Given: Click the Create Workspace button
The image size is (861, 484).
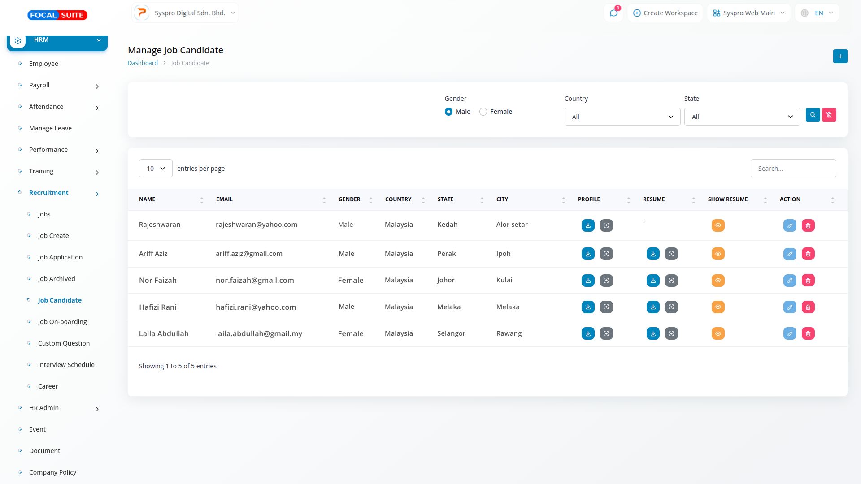Looking at the screenshot, I should [x=665, y=13].
